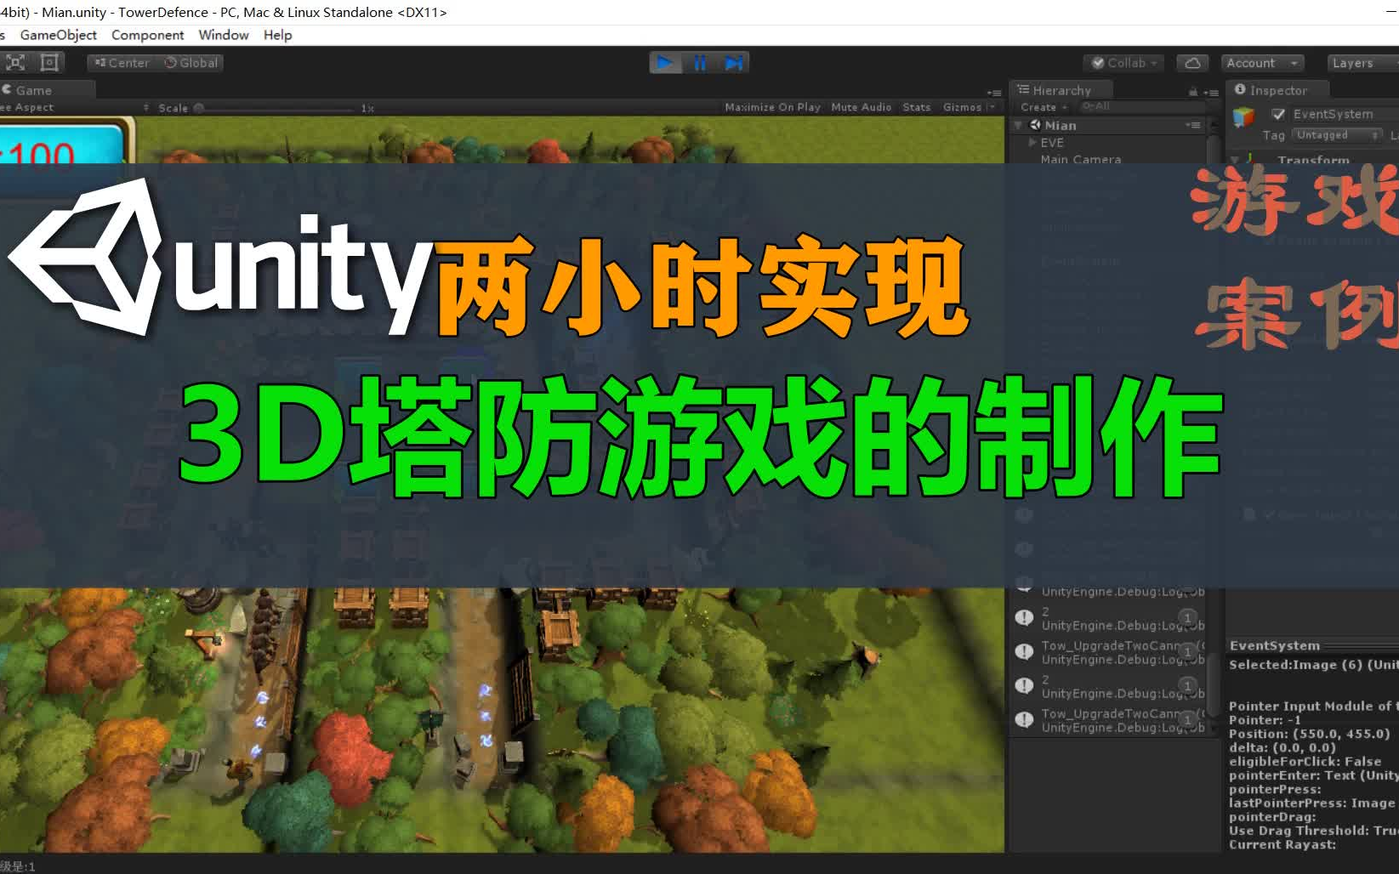The height and width of the screenshot is (874, 1399).
Task: Click the EventSystem preview header
Action: (x=1313, y=645)
